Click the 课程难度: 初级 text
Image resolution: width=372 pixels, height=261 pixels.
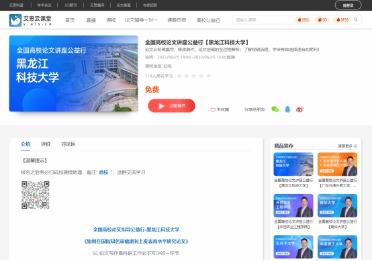(x=158, y=66)
